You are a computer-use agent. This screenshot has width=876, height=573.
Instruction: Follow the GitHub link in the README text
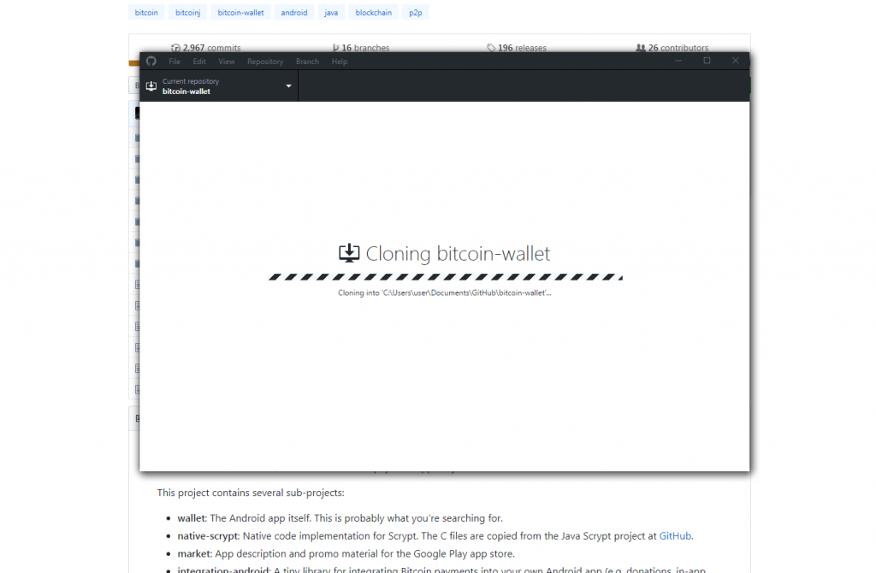coord(675,536)
